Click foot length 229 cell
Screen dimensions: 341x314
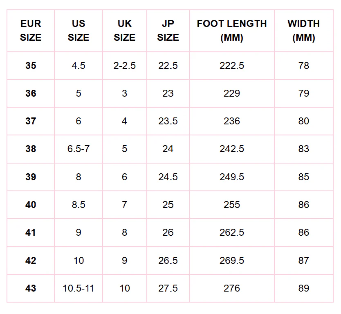232,93
